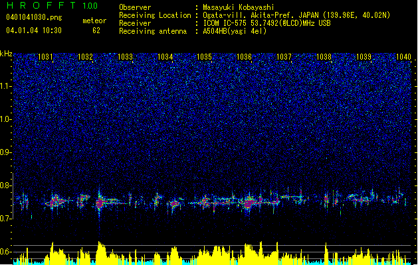
Task: Click the 1032 time marker
Action: click(85, 57)
